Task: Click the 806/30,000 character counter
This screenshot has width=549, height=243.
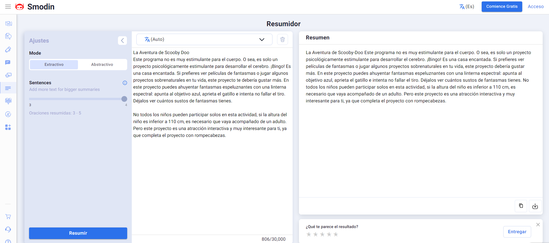Action: tap(274, 239)
